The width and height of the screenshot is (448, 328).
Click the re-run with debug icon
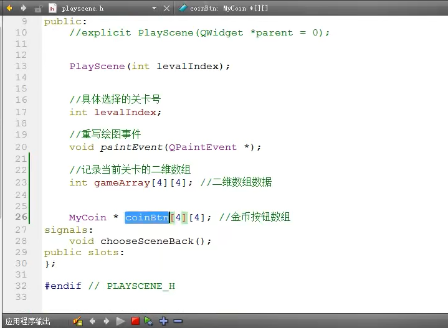[x=148, y=321]
